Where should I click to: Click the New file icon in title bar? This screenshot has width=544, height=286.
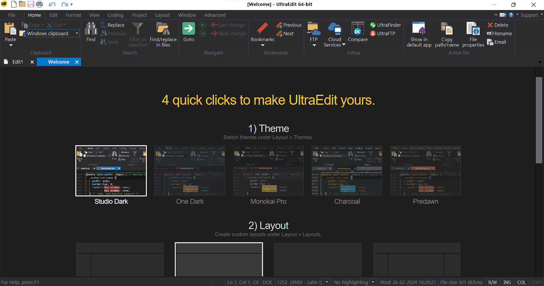(14, 4)
